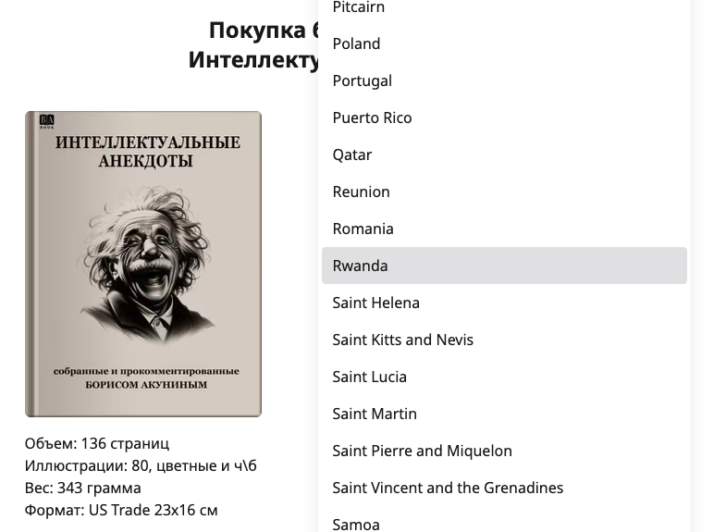Pick Puerto Rico from the list

[504, 118]
